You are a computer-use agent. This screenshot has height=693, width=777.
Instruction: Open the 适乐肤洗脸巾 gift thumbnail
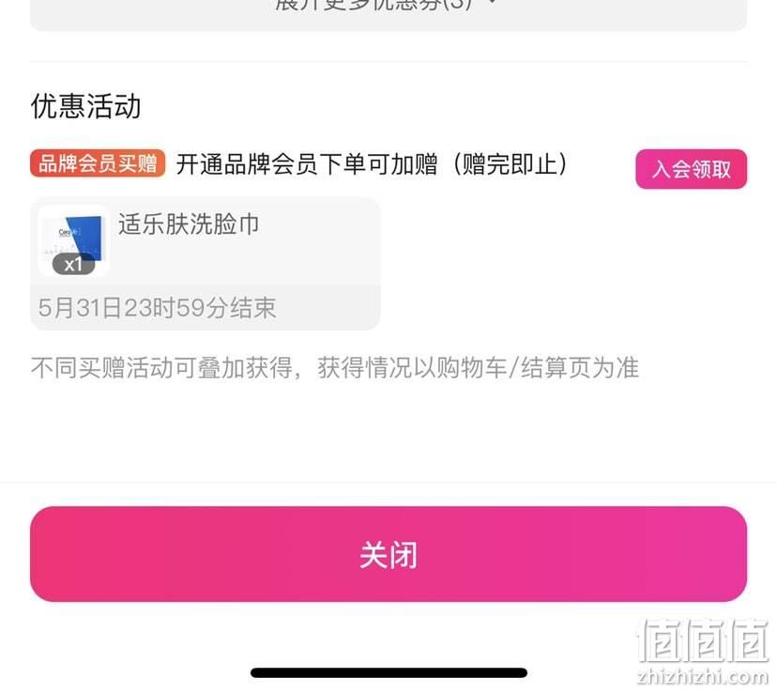[74, 240]
